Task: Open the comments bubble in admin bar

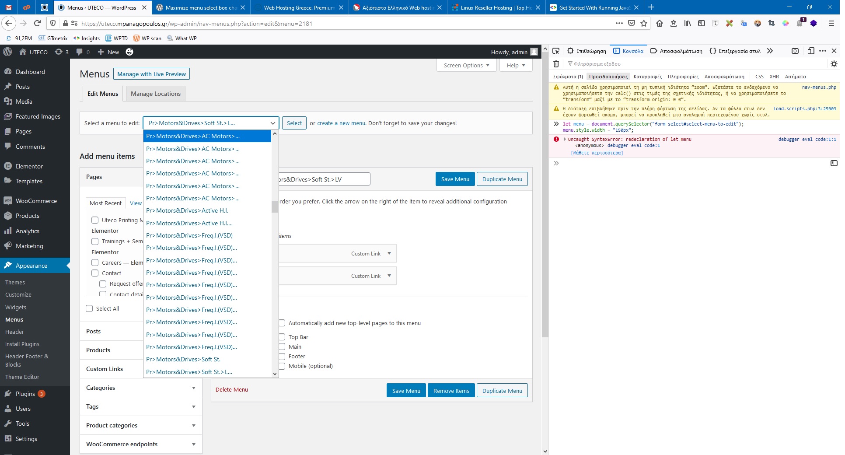Action: click(83, 52)
